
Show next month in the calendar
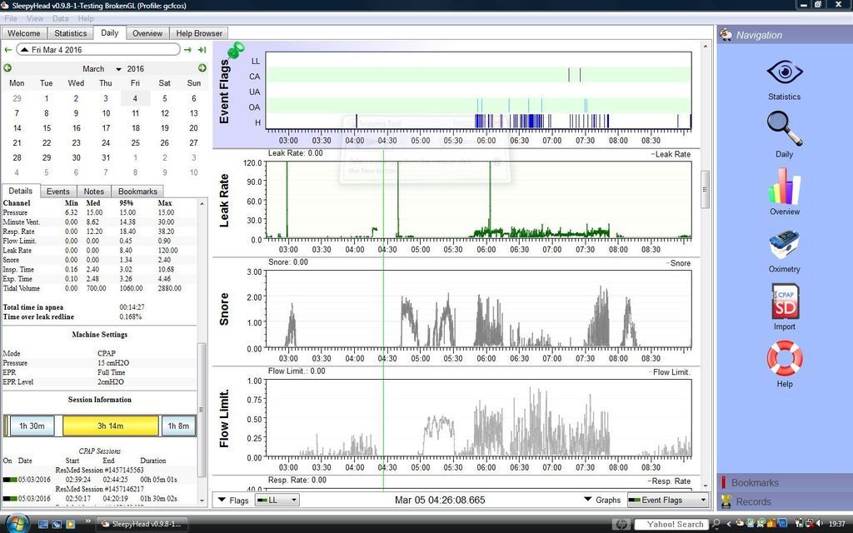[x=202, y=68]
